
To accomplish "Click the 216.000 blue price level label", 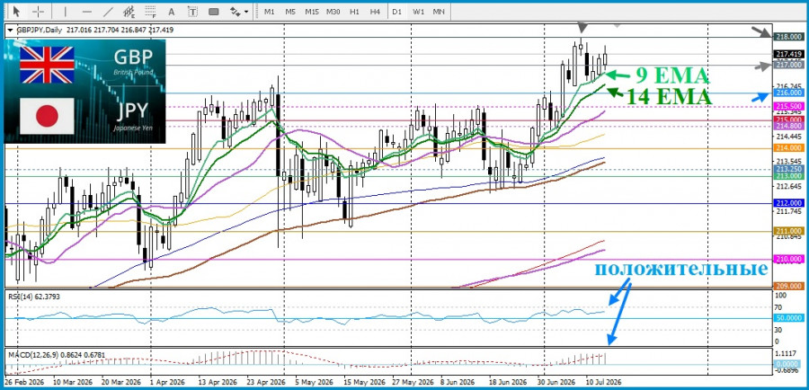I will (x=789, y=93).
